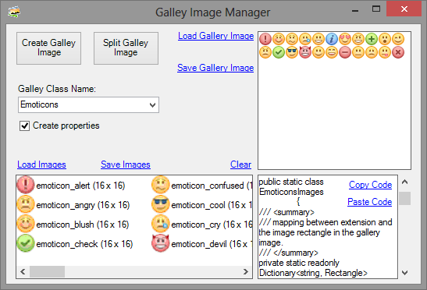This screenshot has width=427, height=290.
Task: Open the Galley Class Name dropdown arrow
Action: pos(152,104)
